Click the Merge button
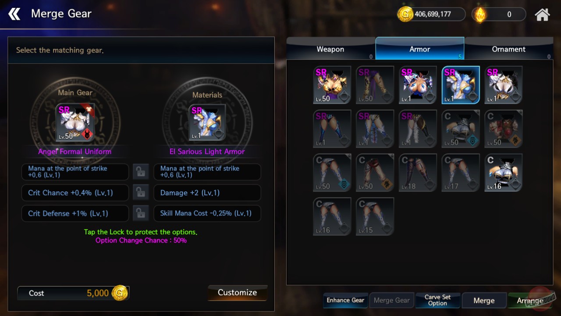 click(x=484, y=301)
